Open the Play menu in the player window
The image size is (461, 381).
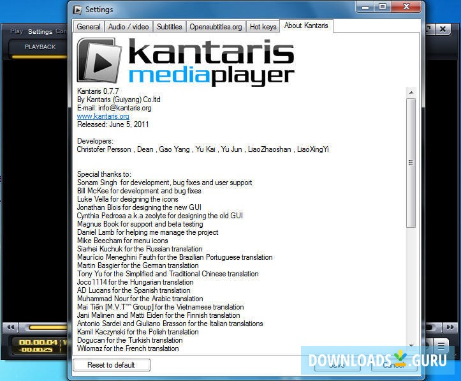[17, 31]
